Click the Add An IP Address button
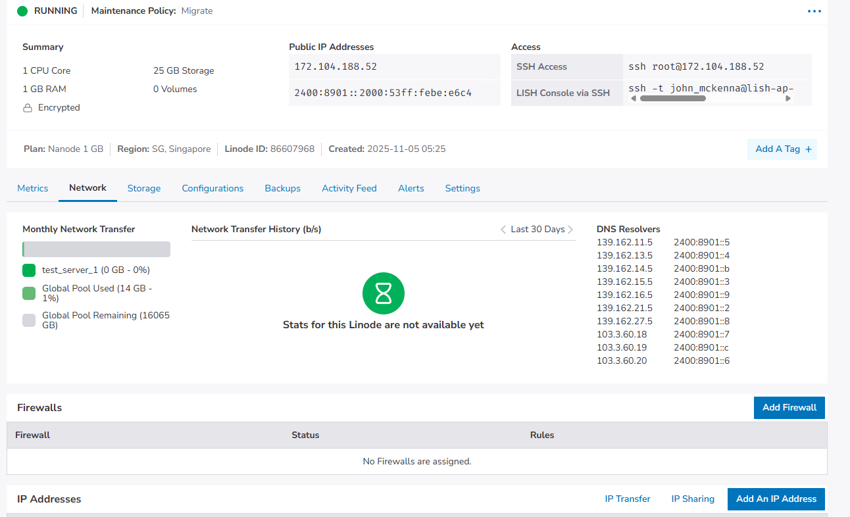The height and width of the screenshot is (517, 850). (x=776, y=499)
